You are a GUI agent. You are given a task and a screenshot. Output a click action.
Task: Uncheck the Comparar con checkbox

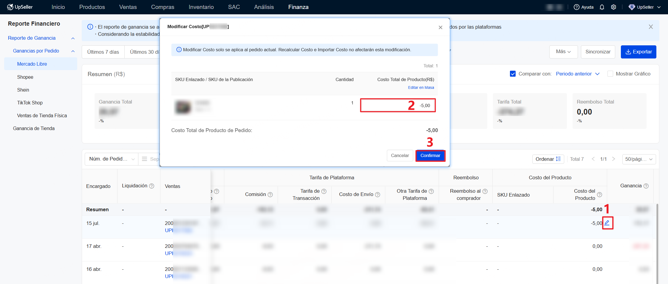513,74
